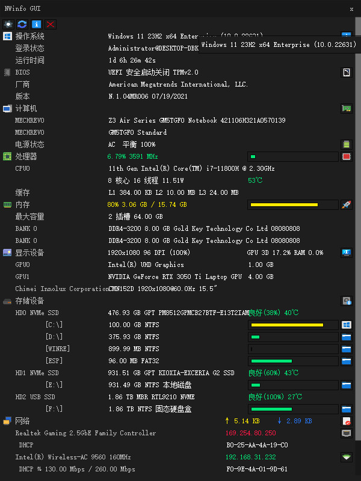The height and width of the screenshot is (481, 361).
Task: Click the Windows icon on C:\ row
Action: [347, 325]
